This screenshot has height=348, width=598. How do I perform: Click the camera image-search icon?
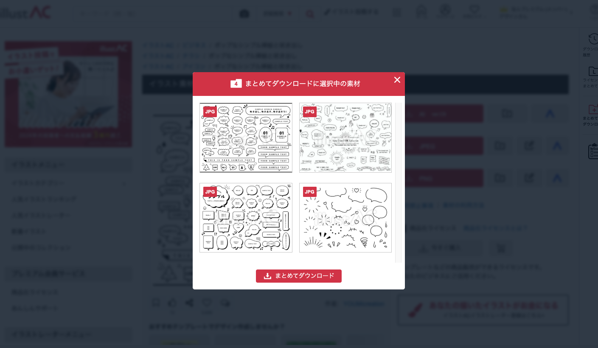tap(244, 14)
